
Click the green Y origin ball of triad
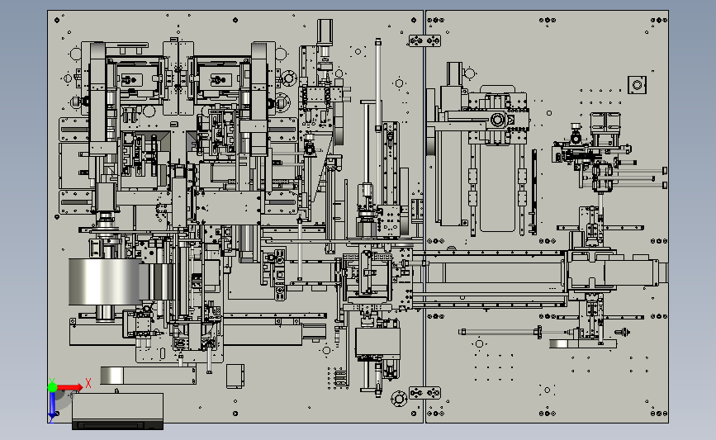click(x=52, y=387)
